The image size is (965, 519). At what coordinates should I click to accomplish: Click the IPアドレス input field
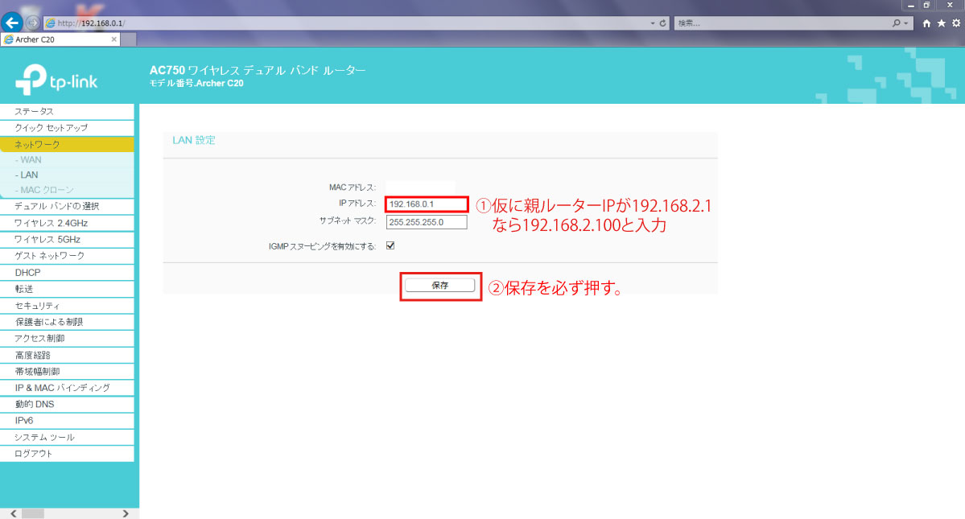click(426, 204)
